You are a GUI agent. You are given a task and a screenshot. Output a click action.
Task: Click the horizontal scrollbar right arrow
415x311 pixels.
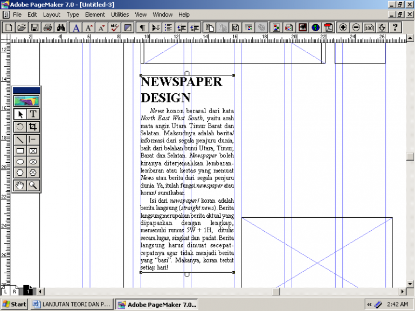[x=403, y=292]
